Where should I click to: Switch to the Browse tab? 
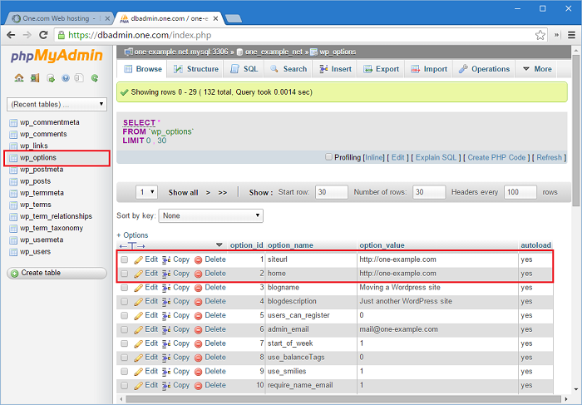click(142, 69)
